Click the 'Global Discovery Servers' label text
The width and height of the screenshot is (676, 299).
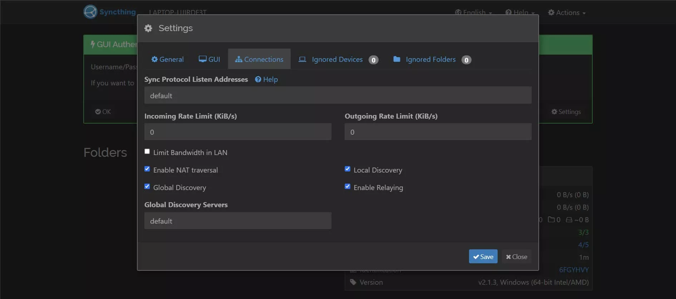point(186,205)
